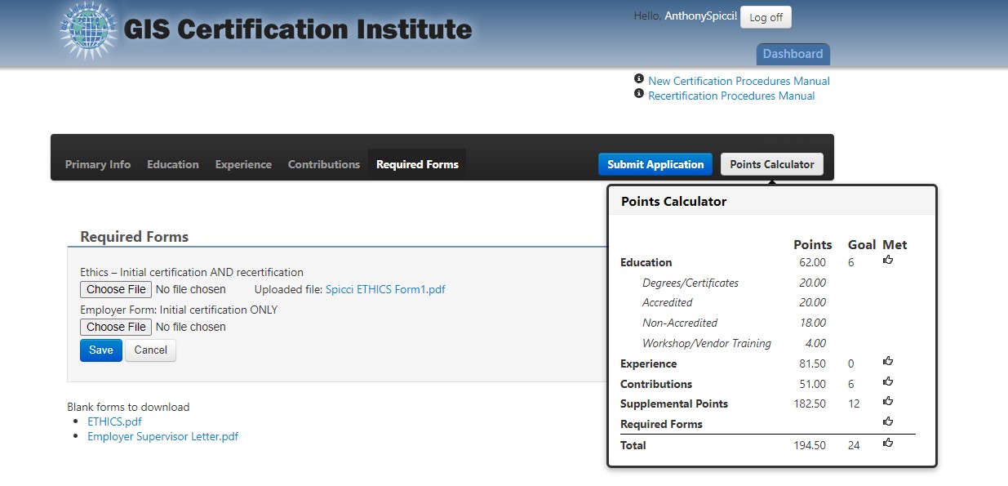Screen dimensions: 1008x486
Task: Click the thumbs-up icon in Required Forms row
Action: click(x=888, y=421)
